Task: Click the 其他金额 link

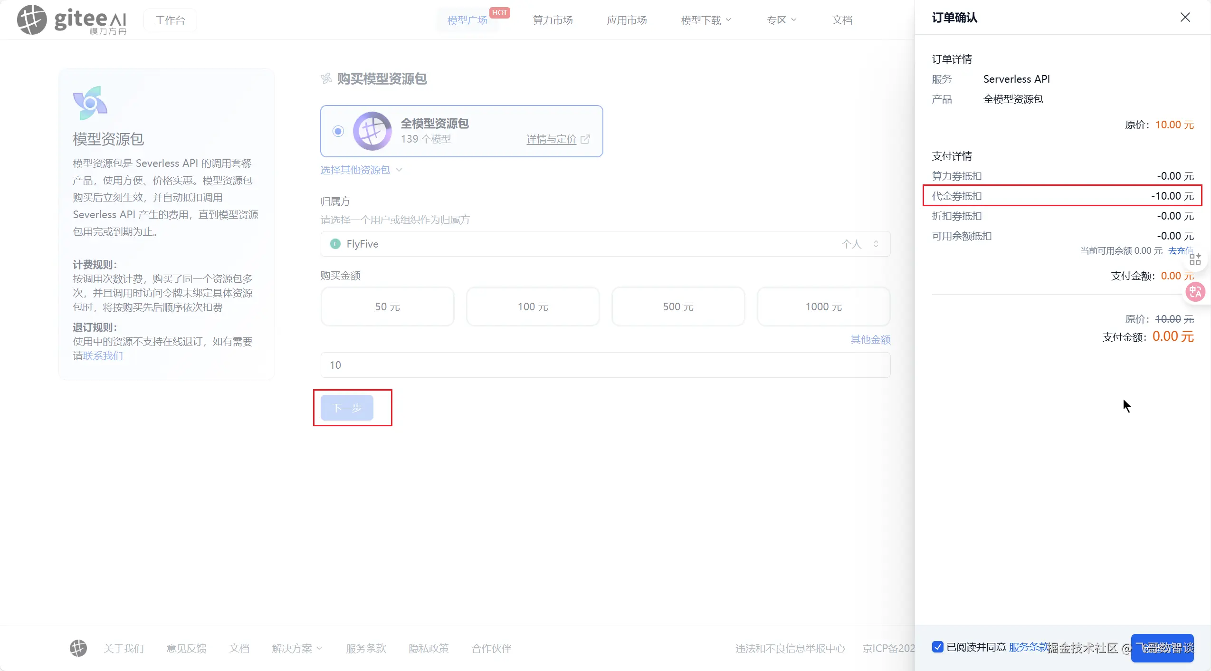Action: tap(870, 340)
